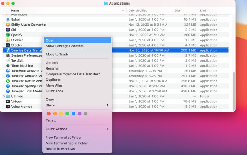This screenshot has height=155, width=247.
Task: Click the TextEdit app icon
Action: click(x=8, y=60)
